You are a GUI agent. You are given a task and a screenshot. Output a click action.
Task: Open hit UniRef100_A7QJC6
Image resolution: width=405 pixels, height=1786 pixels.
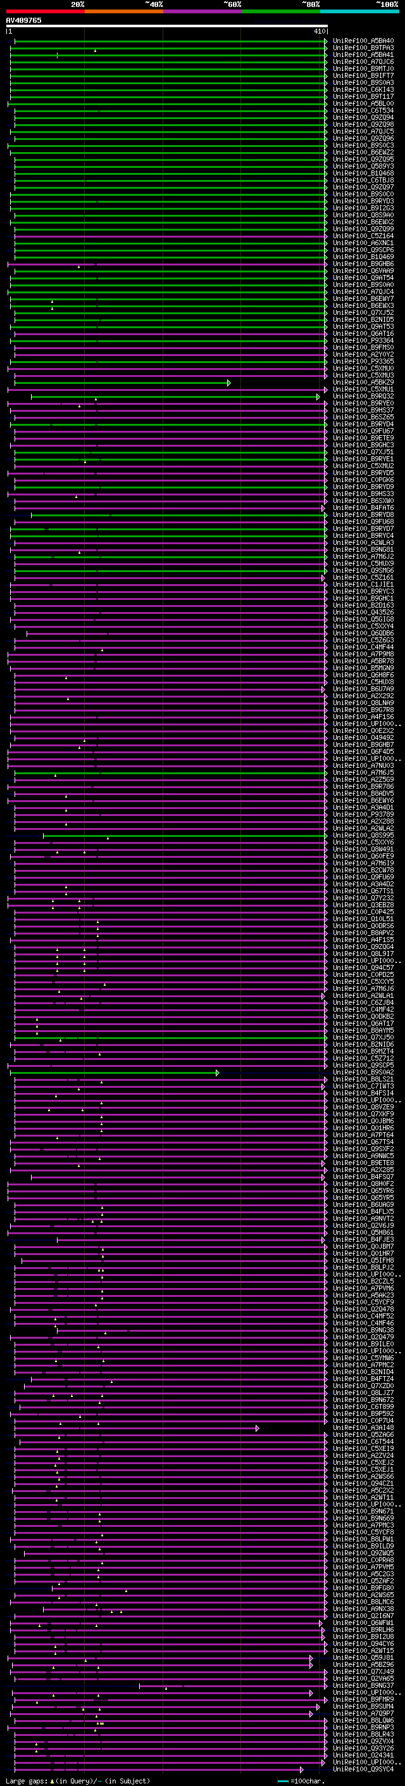click(363, 61)
